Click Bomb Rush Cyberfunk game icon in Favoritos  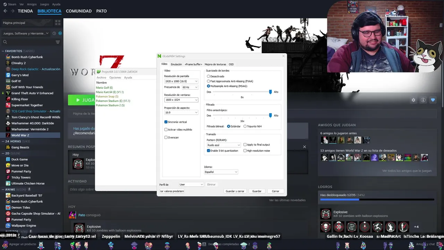pos(8,57)
